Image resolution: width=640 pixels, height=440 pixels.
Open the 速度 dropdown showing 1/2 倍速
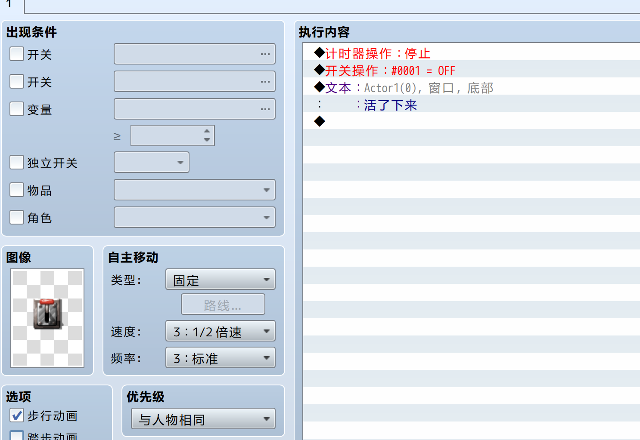click(221, 331)
